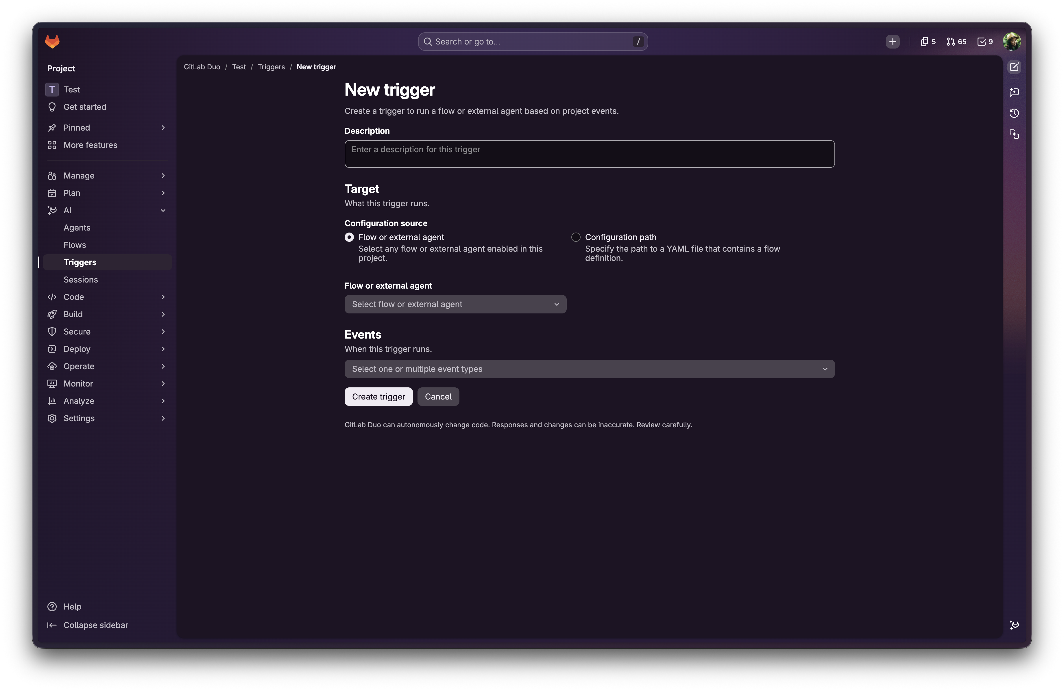Click the rocket icon beside Build
The image size is (1064, 691).
tap(52, 315)
